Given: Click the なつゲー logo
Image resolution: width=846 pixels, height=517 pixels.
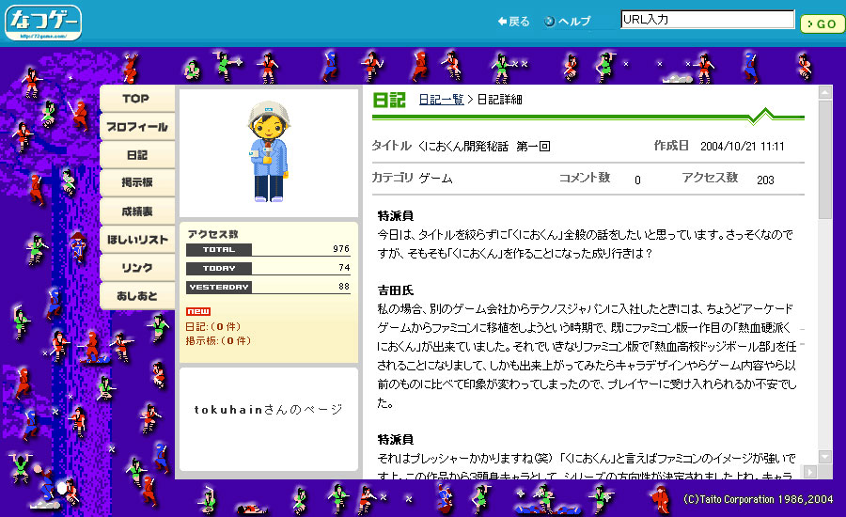Looking at the screenshot, I should pos(43,22).
